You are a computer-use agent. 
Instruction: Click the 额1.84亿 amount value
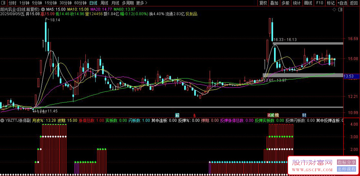tap(111, 14)
